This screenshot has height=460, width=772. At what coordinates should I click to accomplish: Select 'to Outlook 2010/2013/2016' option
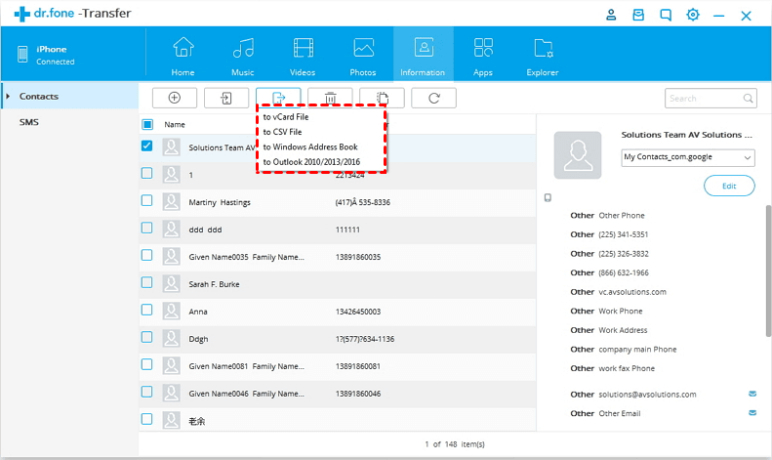[311, 162]
